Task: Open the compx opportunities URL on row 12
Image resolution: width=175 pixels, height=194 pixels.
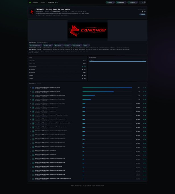Action: click(51, 131)
